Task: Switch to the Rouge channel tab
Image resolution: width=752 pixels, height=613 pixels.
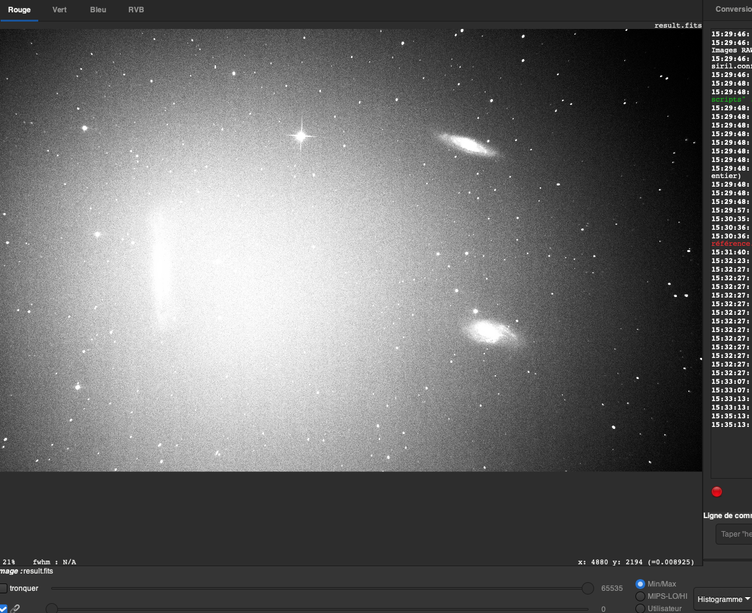Action: (19, 10)
